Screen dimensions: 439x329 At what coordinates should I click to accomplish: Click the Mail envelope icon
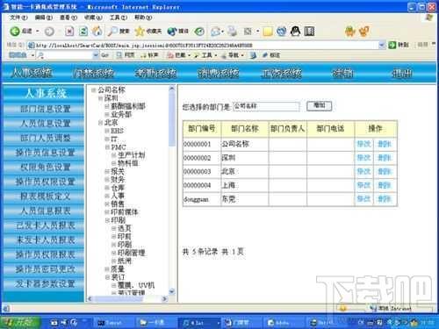click(216, 32)
